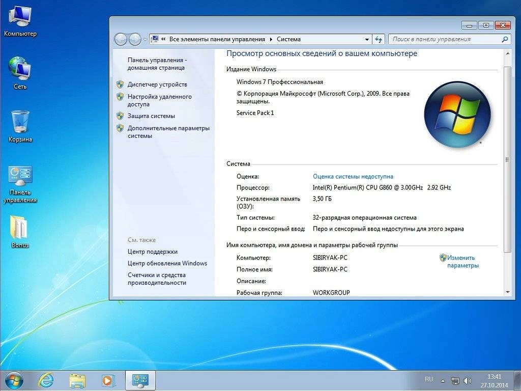521x391 pixels.
Task: Click Оценка системы недоступна link
Action: pos(353,177)
